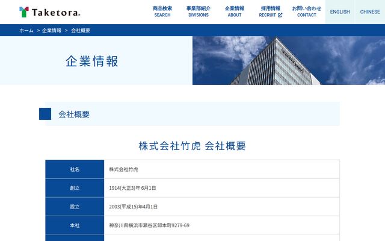This screenshot has width=385, height=241.
Task: Go to 企業情報 breadcrumb link
Action: tap(52, 30)
